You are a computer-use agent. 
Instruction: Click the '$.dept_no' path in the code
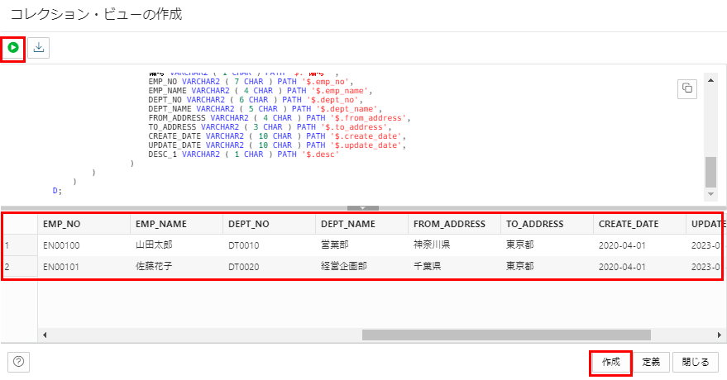(334, 99)
